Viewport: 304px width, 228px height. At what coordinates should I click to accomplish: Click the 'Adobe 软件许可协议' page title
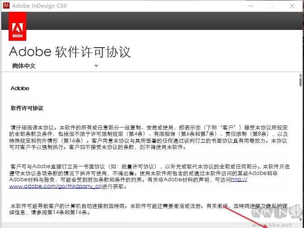(70, 52)
